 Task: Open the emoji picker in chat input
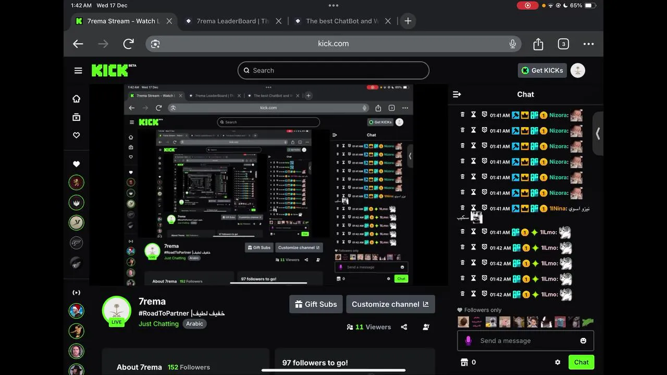[583, 341]
